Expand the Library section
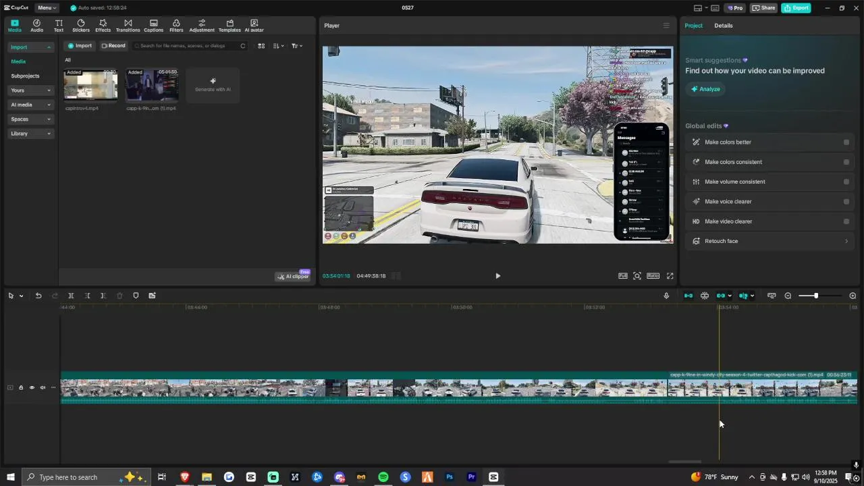Image resolution: width=864 pixels, height=486 pixels. (x=49, y=134)
